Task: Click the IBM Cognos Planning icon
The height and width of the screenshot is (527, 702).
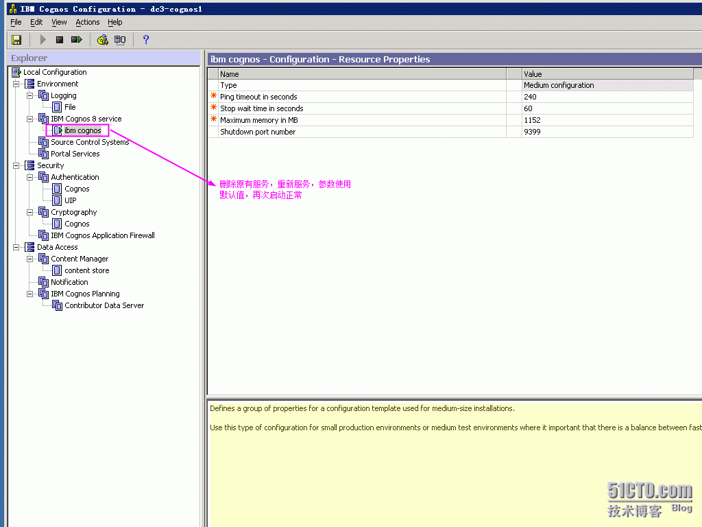Action: click(x=43, y=294)
